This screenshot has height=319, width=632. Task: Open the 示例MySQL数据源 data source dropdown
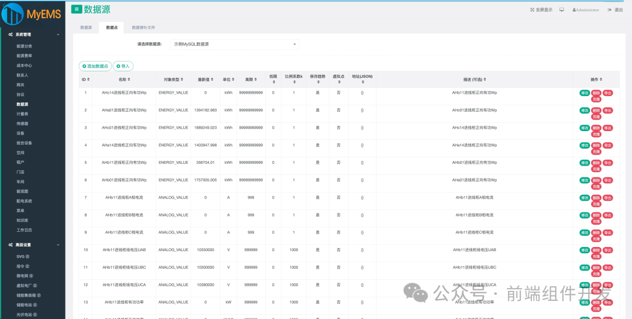point(235,44)
